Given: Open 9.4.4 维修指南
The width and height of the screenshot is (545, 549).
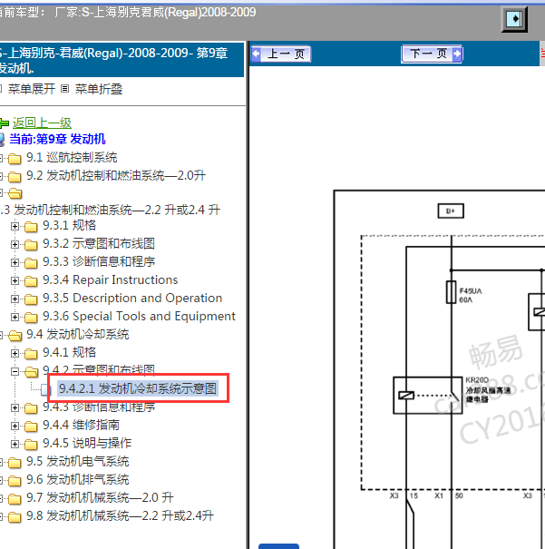Looking at the screenshot, I should pos(81,425).
